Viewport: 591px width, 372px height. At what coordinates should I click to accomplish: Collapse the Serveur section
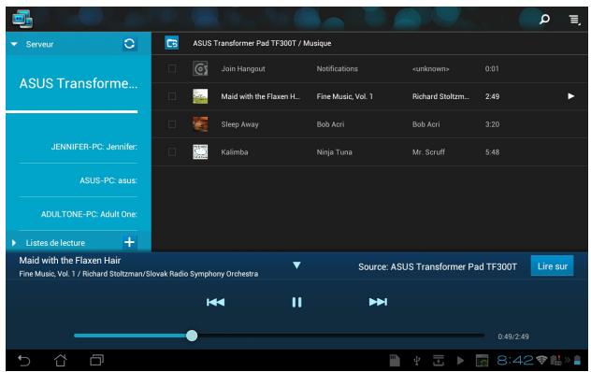14,44
